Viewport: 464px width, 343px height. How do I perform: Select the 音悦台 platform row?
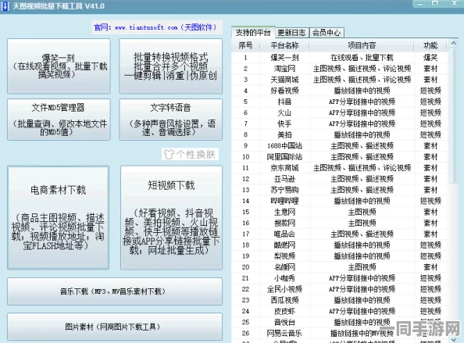(340, 322)
